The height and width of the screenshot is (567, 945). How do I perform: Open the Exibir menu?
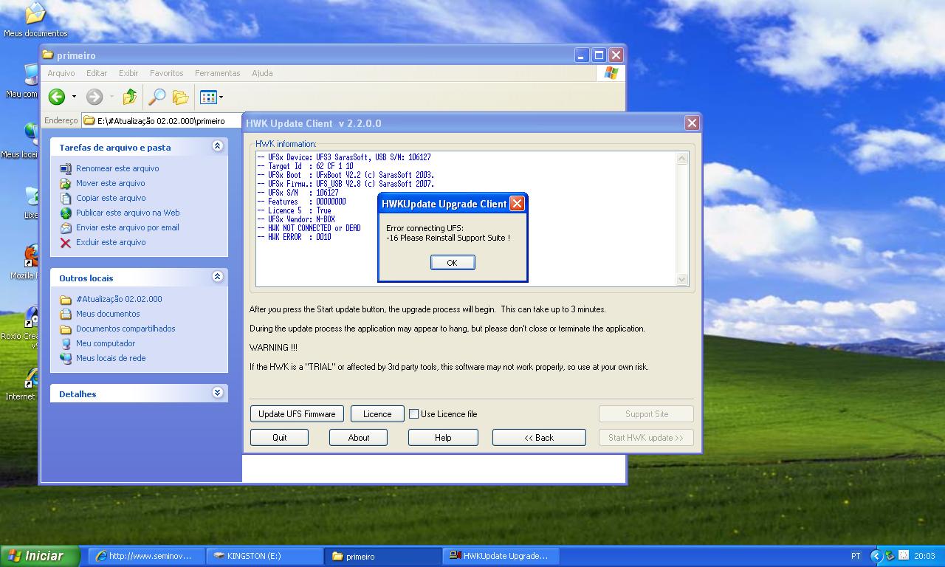128,73
